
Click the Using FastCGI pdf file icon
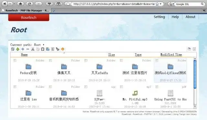click(x=170, y=93)
